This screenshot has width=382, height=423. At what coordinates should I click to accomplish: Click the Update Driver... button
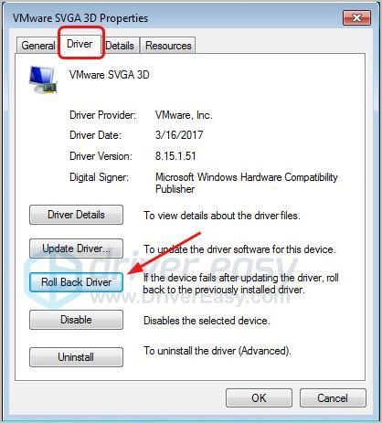pos(77,249)
